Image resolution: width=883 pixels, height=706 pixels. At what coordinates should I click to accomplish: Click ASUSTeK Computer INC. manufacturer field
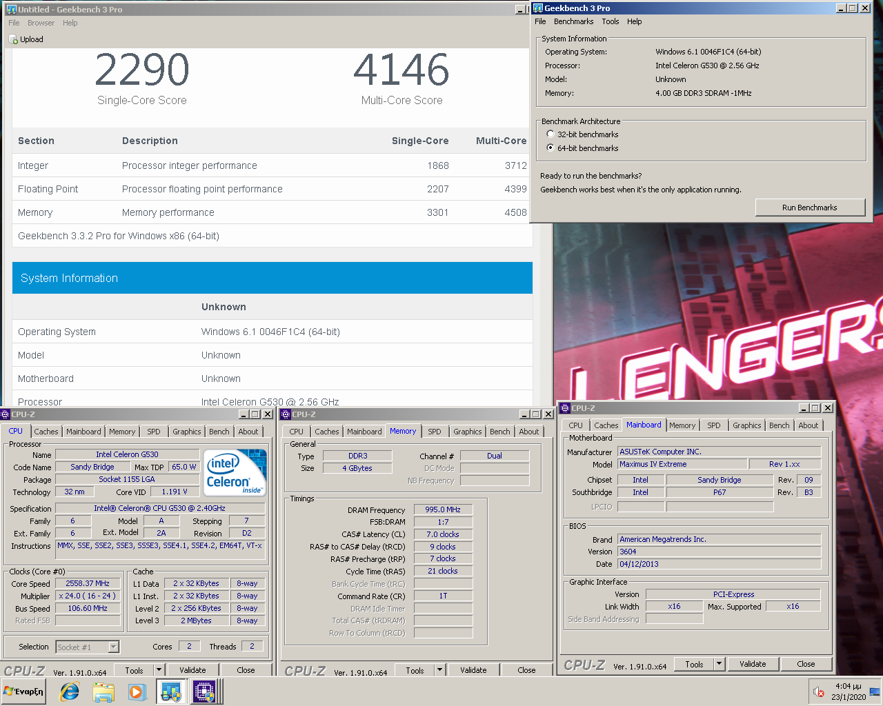tap(719, 452)
